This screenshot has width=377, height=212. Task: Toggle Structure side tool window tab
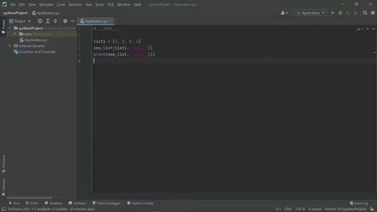pos(4,164)
